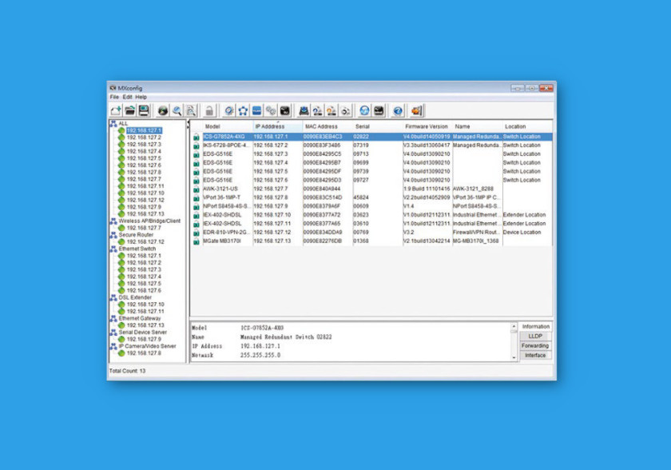Image resolution: width=671 pixels, height=470 pixels.
Task: Click the lock icon of ICS-G7852A-4XG row
Action: pyautogui.click(x=197, y=137)
